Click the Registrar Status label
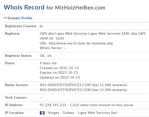 click(x=18, y=56)
